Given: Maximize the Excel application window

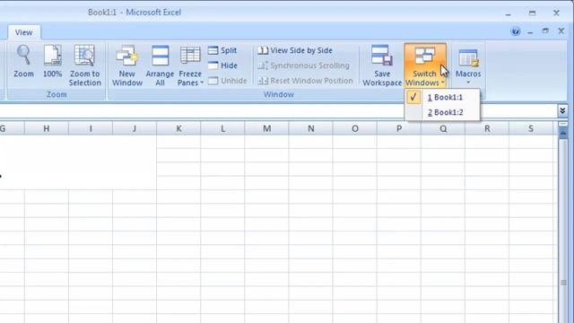Looking at the screenshot, I should point(532,13).
